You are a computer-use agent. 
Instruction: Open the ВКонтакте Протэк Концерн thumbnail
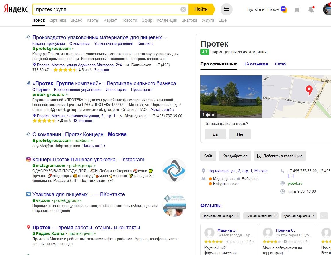(x=174, y=205)
